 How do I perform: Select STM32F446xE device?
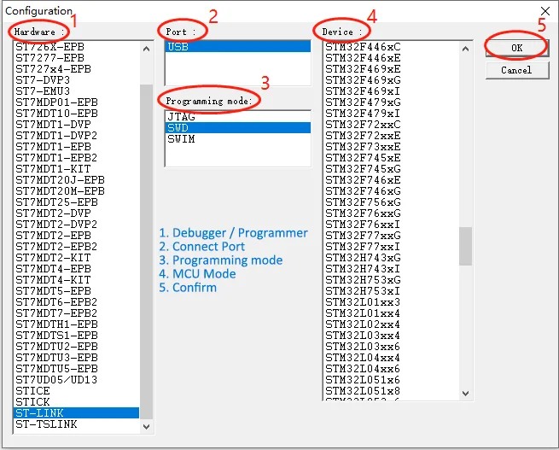pos(391,58)
